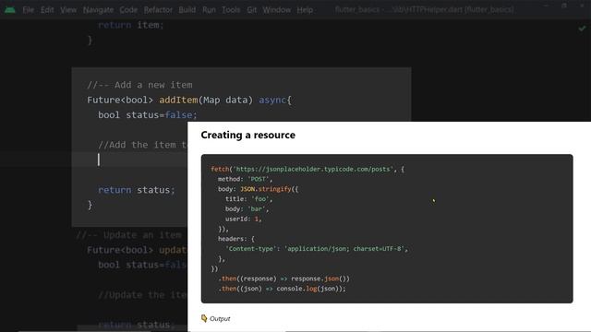Click the '//-- Add a new item' comment
The width and height of the screenshot is (591, 332).
click(139, 85)
